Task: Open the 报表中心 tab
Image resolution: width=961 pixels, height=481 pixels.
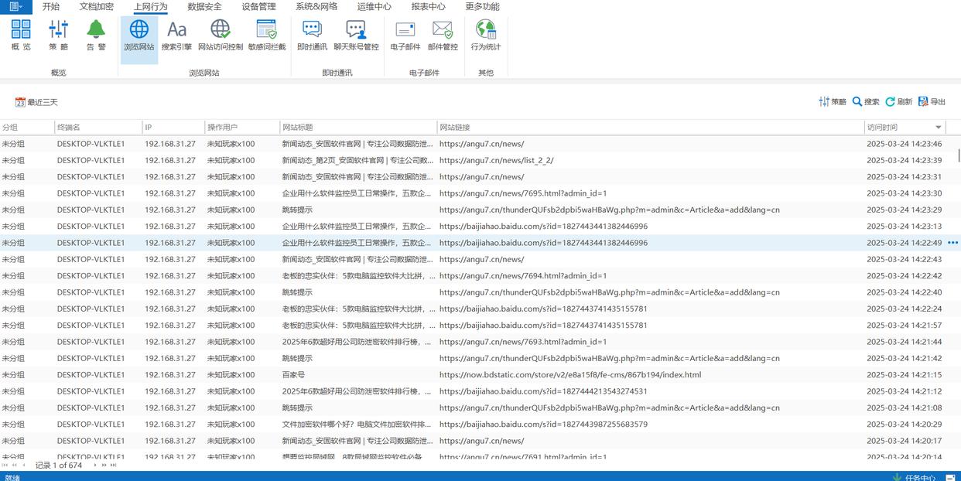Action: (428, 7)
